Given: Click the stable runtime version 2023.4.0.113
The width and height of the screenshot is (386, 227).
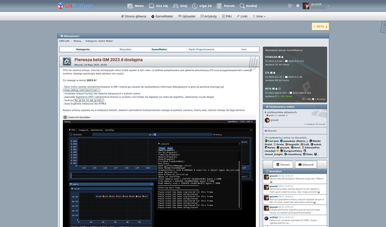Looking at the screenshot, I should coord(296,61).
